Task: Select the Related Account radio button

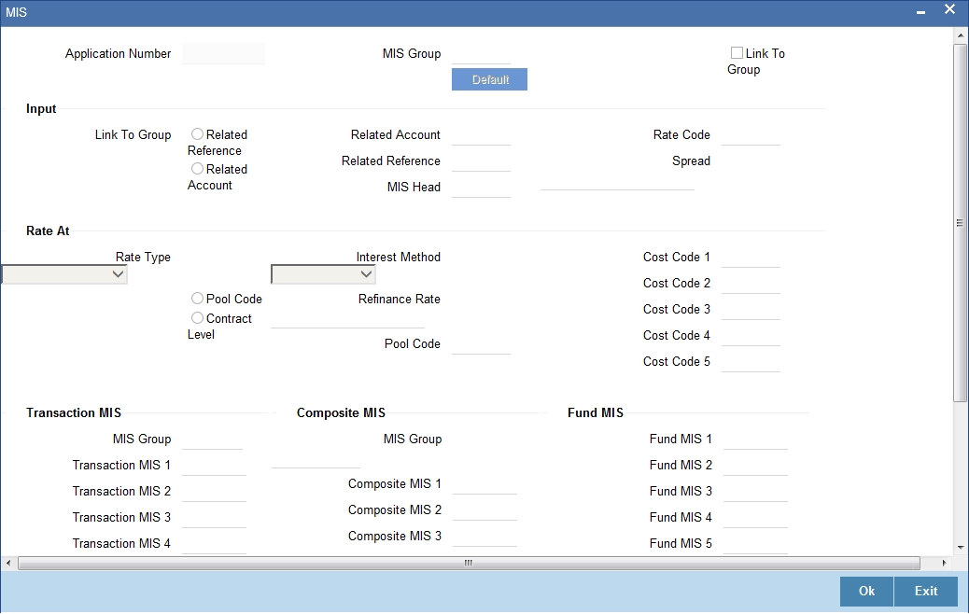Action: coord(197,169)
